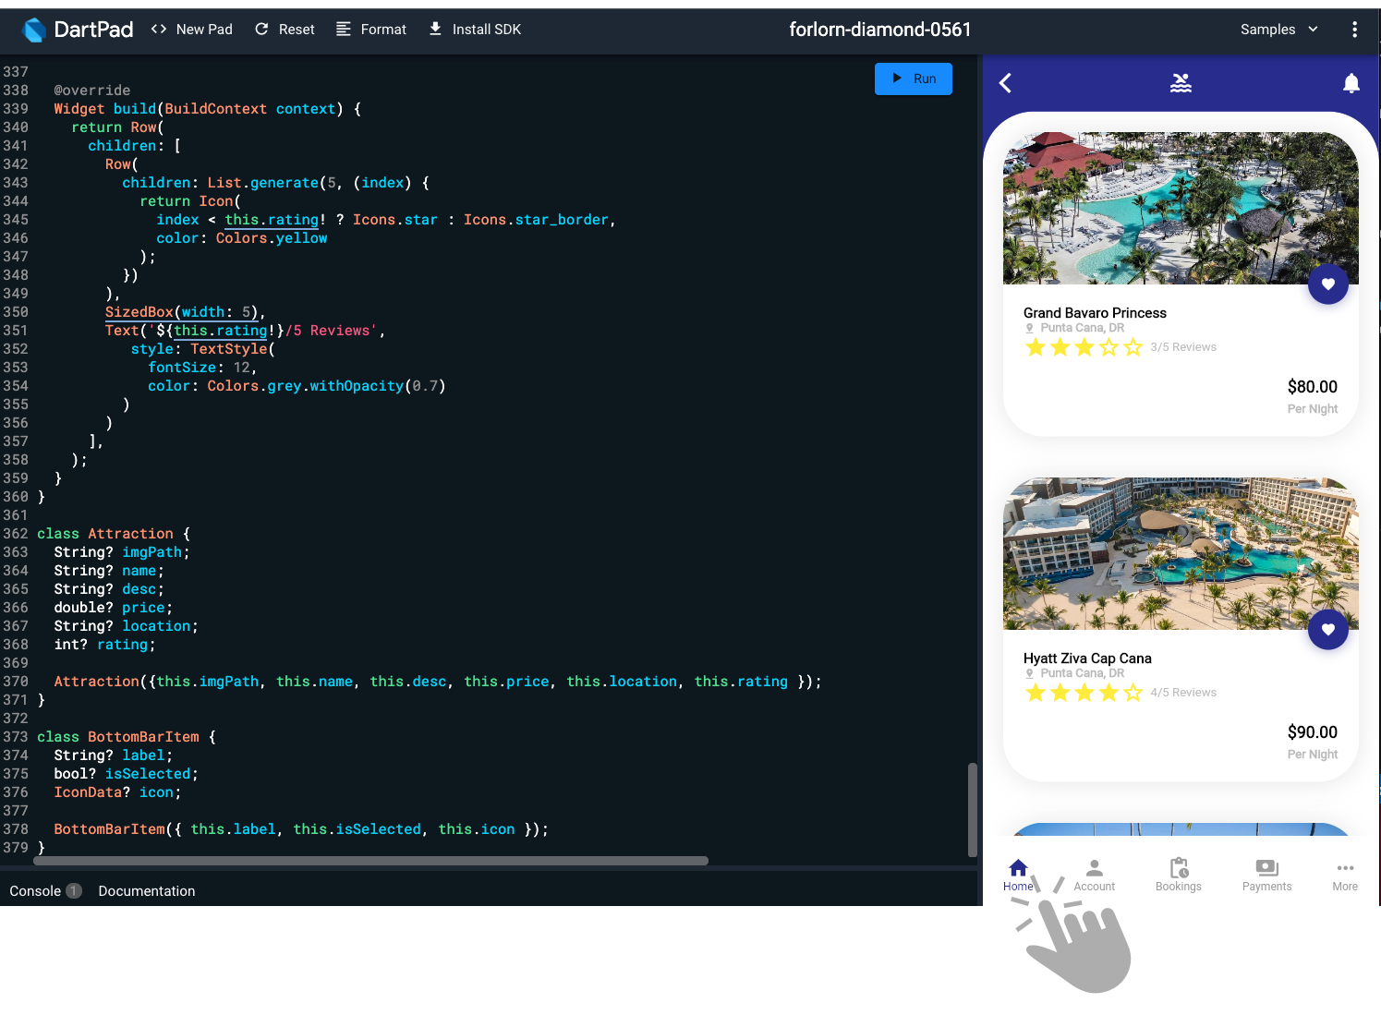The height and width of the screenshot is (1015, 1381).
Task: Open the Samples dropdown
Action: 1279,30
